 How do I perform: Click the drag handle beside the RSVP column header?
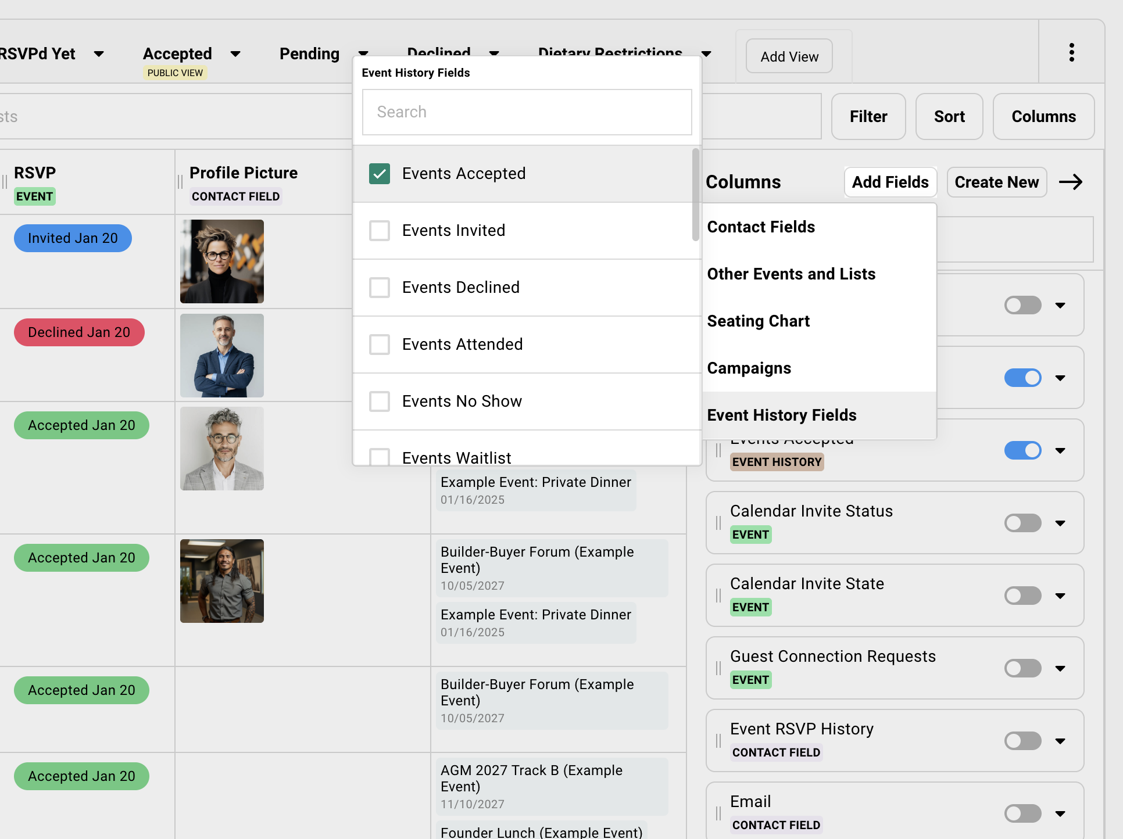tap(5, 182)
